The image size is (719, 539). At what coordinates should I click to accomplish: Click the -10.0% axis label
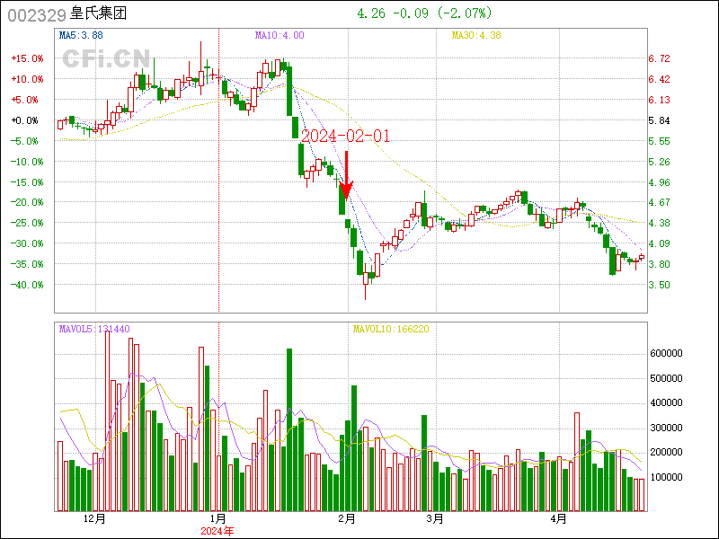27,162
